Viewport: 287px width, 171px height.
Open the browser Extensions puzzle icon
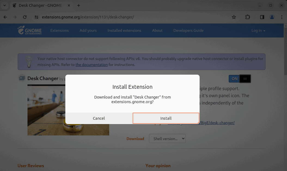pyautogui.click(x=248, y=17)
